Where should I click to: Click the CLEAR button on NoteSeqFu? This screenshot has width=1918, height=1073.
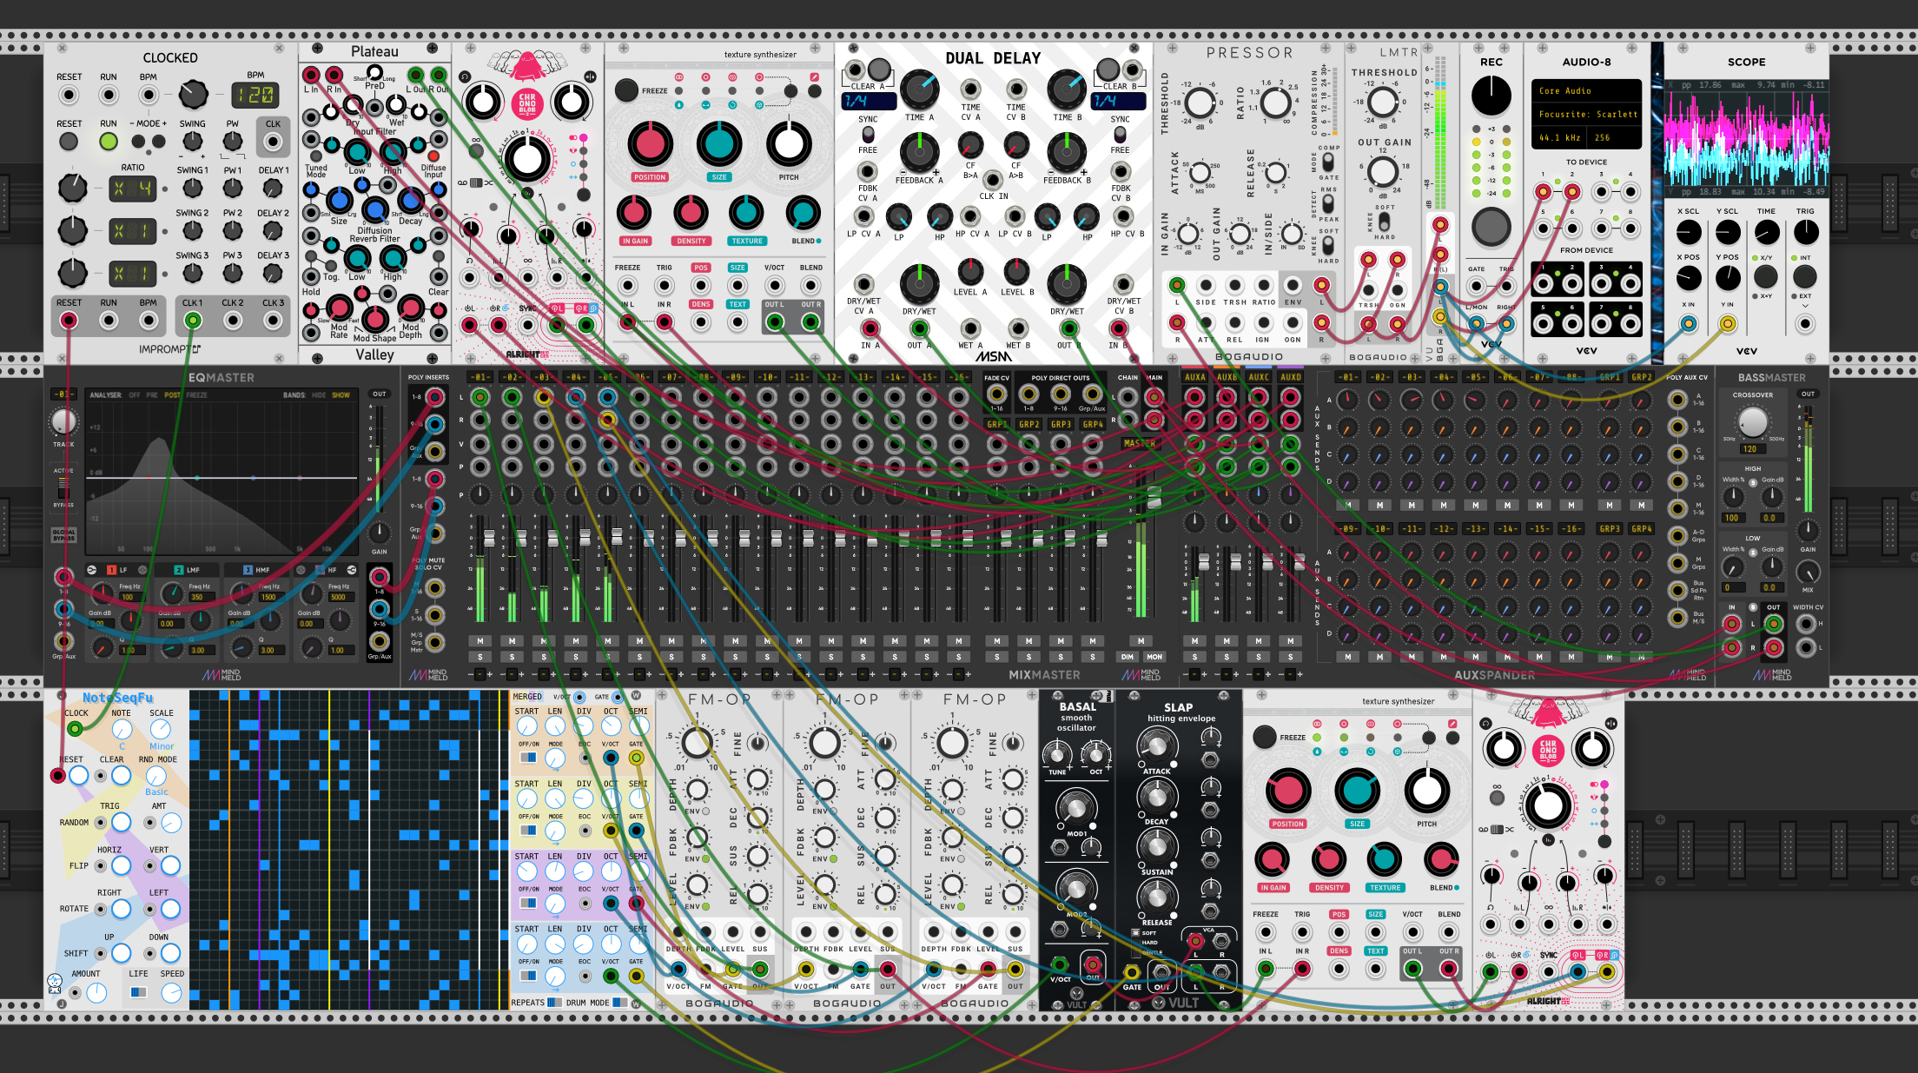click(121, 775)
